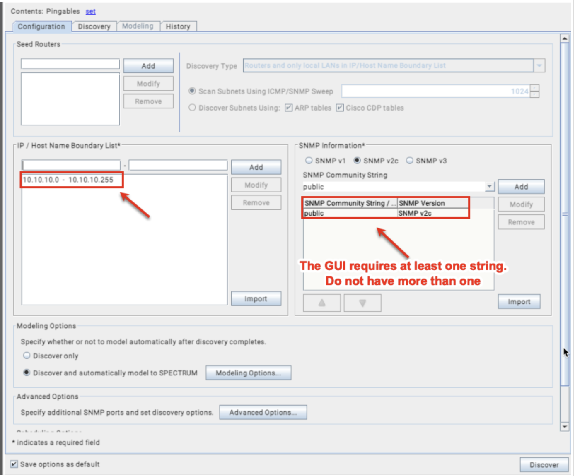Click the SNMP Community String text field
Viewport: 575px width, 476px height.
[x=394, y=187]
